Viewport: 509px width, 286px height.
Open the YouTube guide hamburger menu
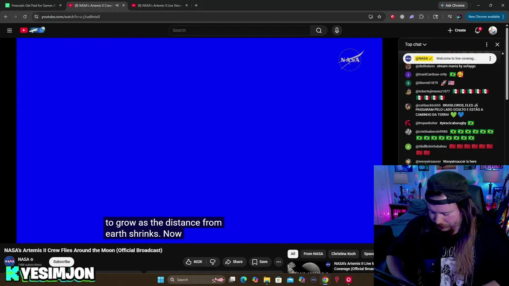(10, 30)
